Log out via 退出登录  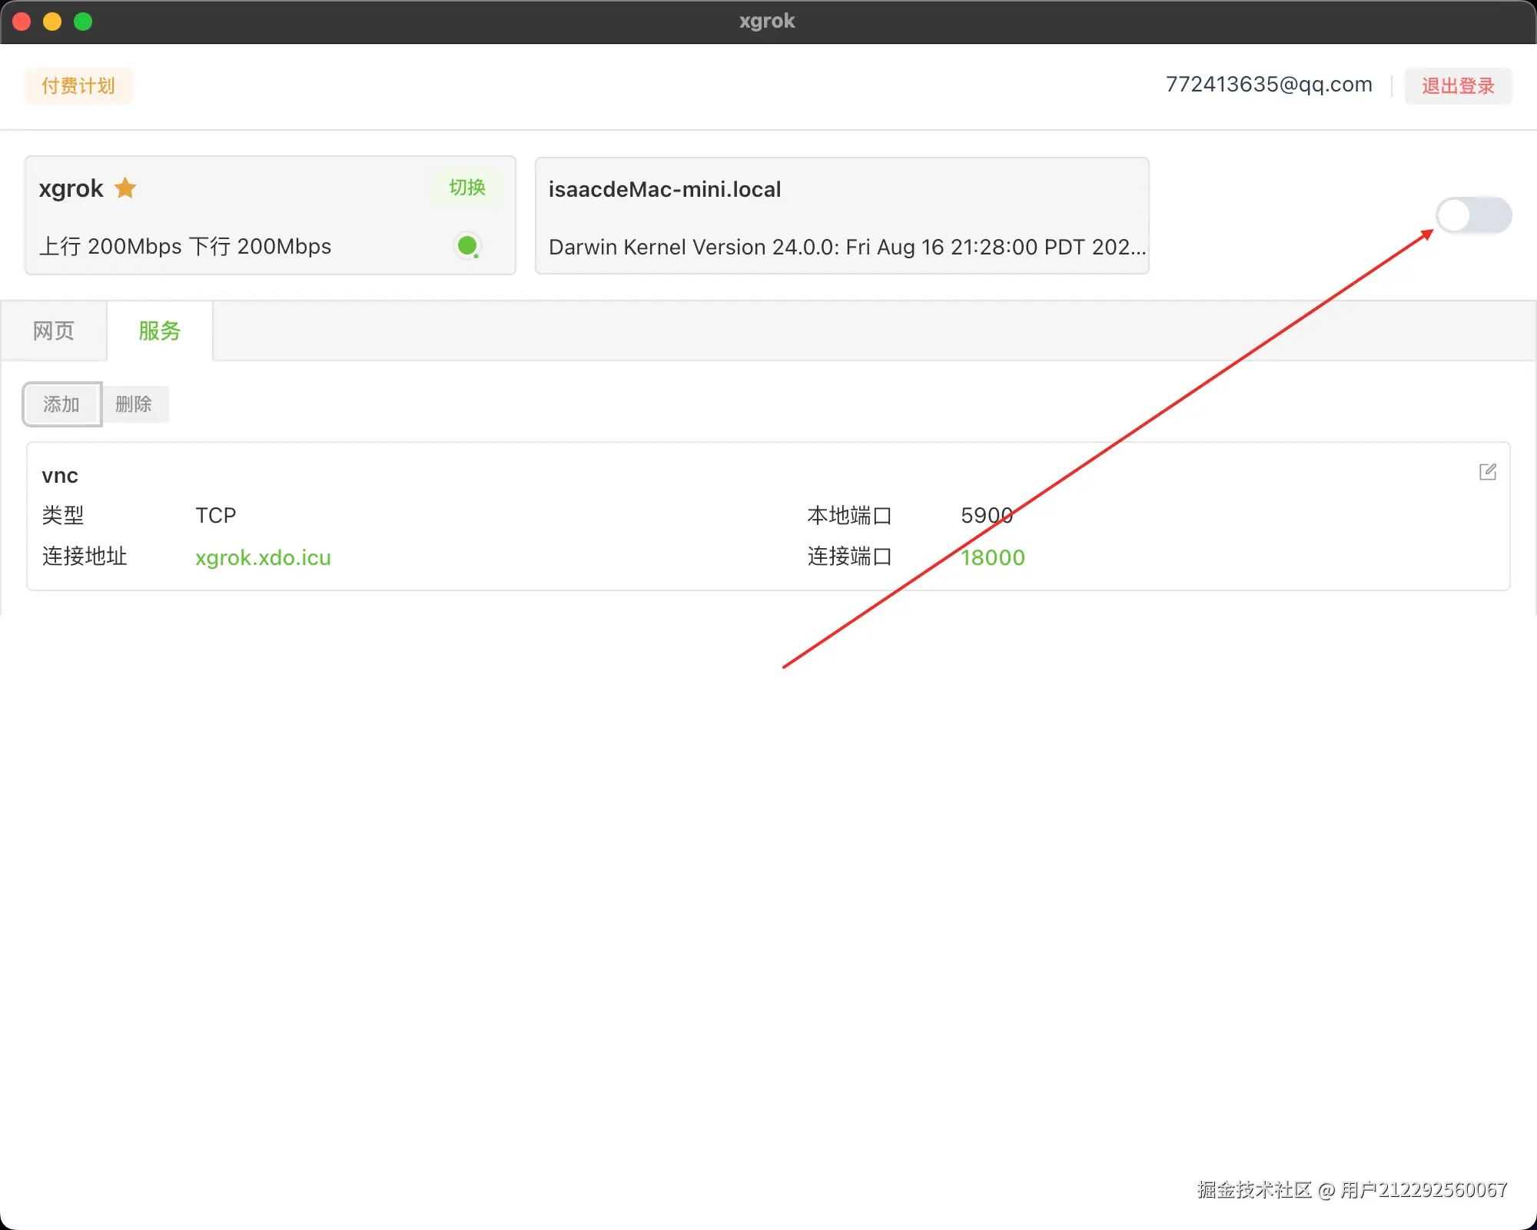(1458, 85)
